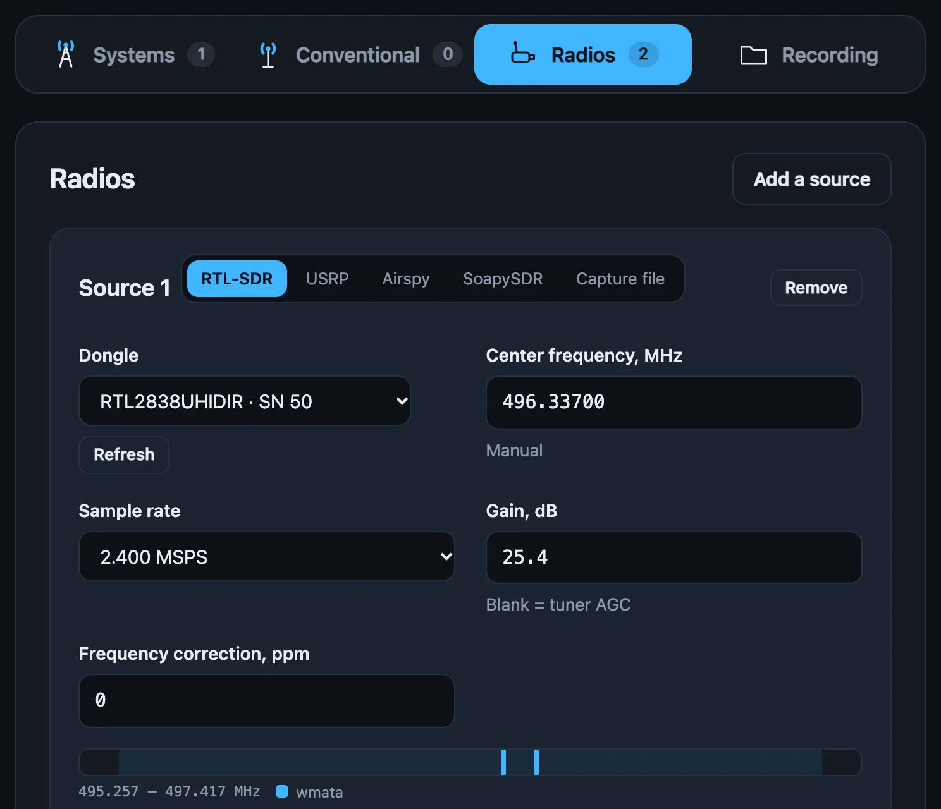
Task: Click the Conventional antenna icon
Action: point(268,55)
